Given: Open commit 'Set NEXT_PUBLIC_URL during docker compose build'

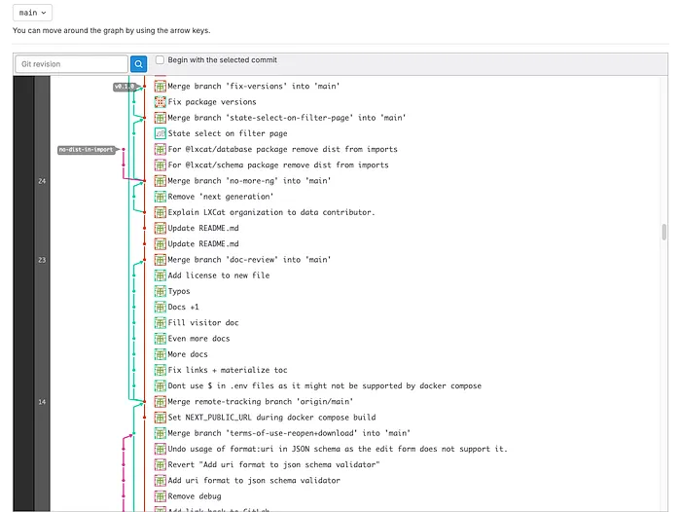Looking at the screenshot, I should pyautogui.click(x=271, y=418).
